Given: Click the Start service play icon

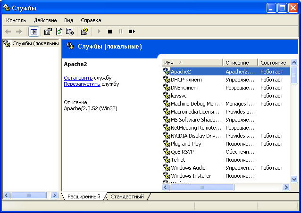Looking at the screenshot, I should pos(99,32).
